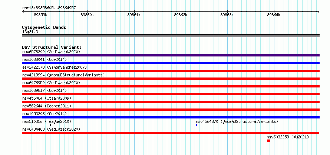Viewport: 330px width, 155px height.
Task: Select the red nsv4219994 variant bar
Action: click(171, 79)
